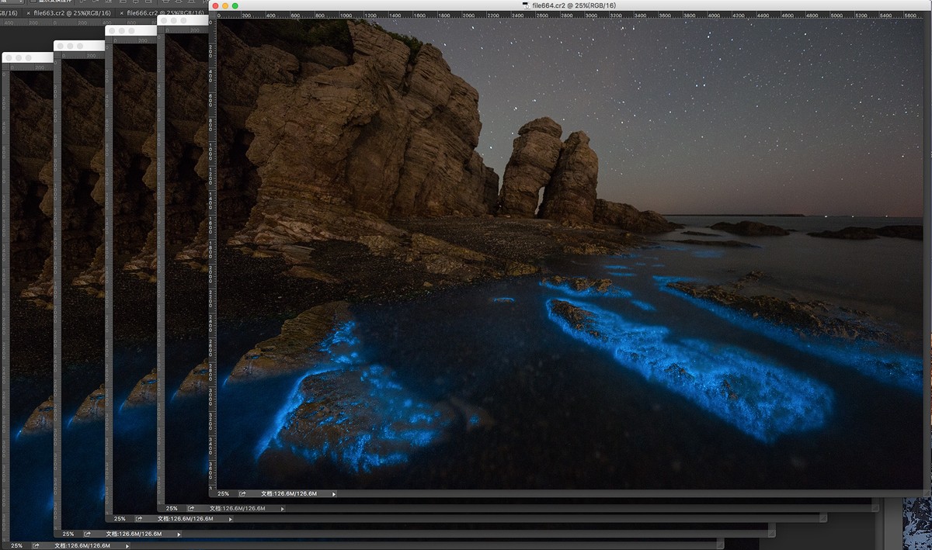Click the share icon in file664.cr2 status bar
Image resolution: width=932 pixels, height=550 pixels.
point(242,493)
